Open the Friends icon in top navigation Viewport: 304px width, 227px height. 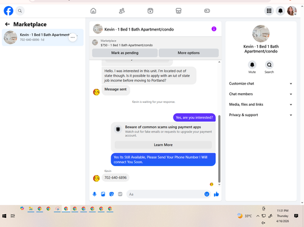tap(122, 11)
